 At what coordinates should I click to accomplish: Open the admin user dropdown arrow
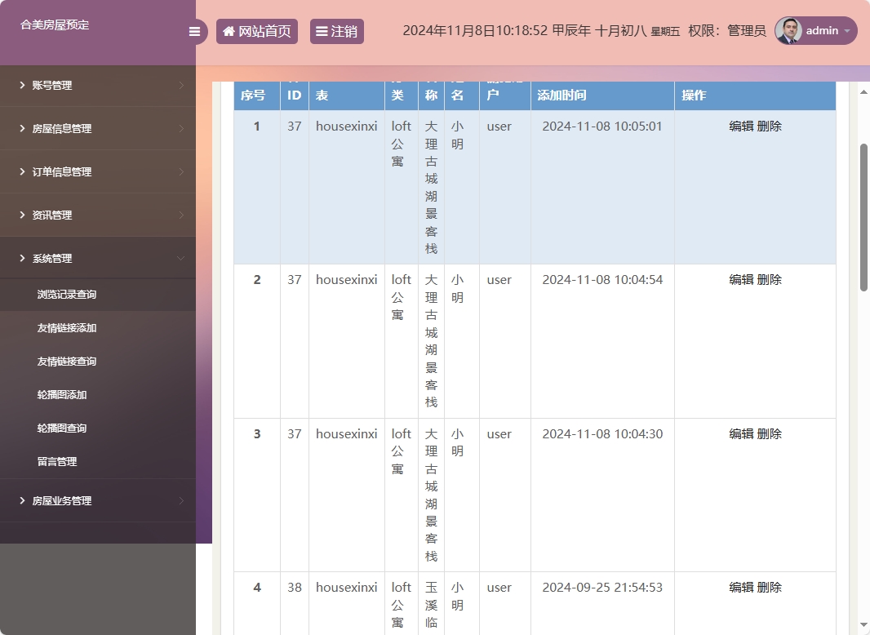point(846,31)
